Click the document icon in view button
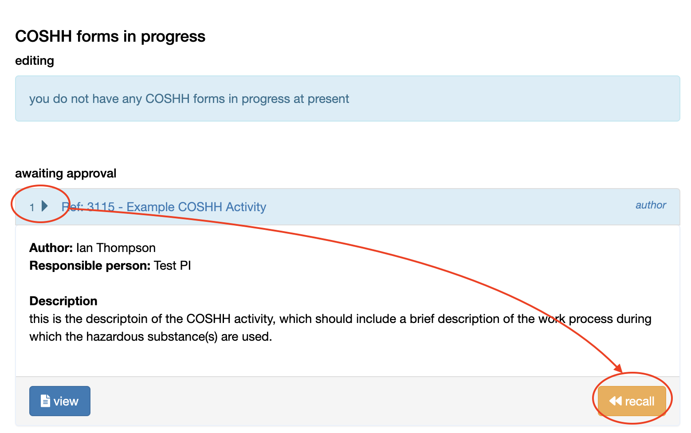 pyautogui.click(x=45, y=401)
